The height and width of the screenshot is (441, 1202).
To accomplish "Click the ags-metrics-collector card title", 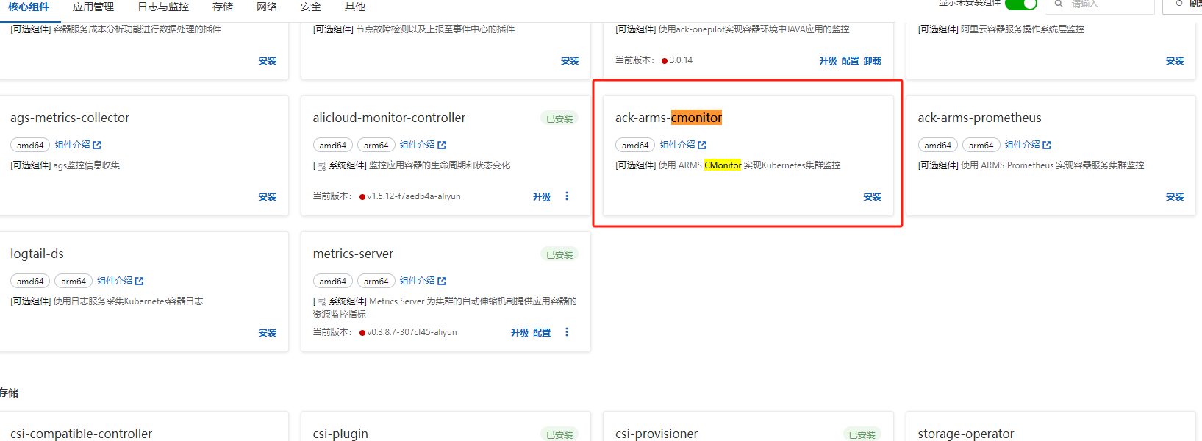I will click(x=70, y=118).
